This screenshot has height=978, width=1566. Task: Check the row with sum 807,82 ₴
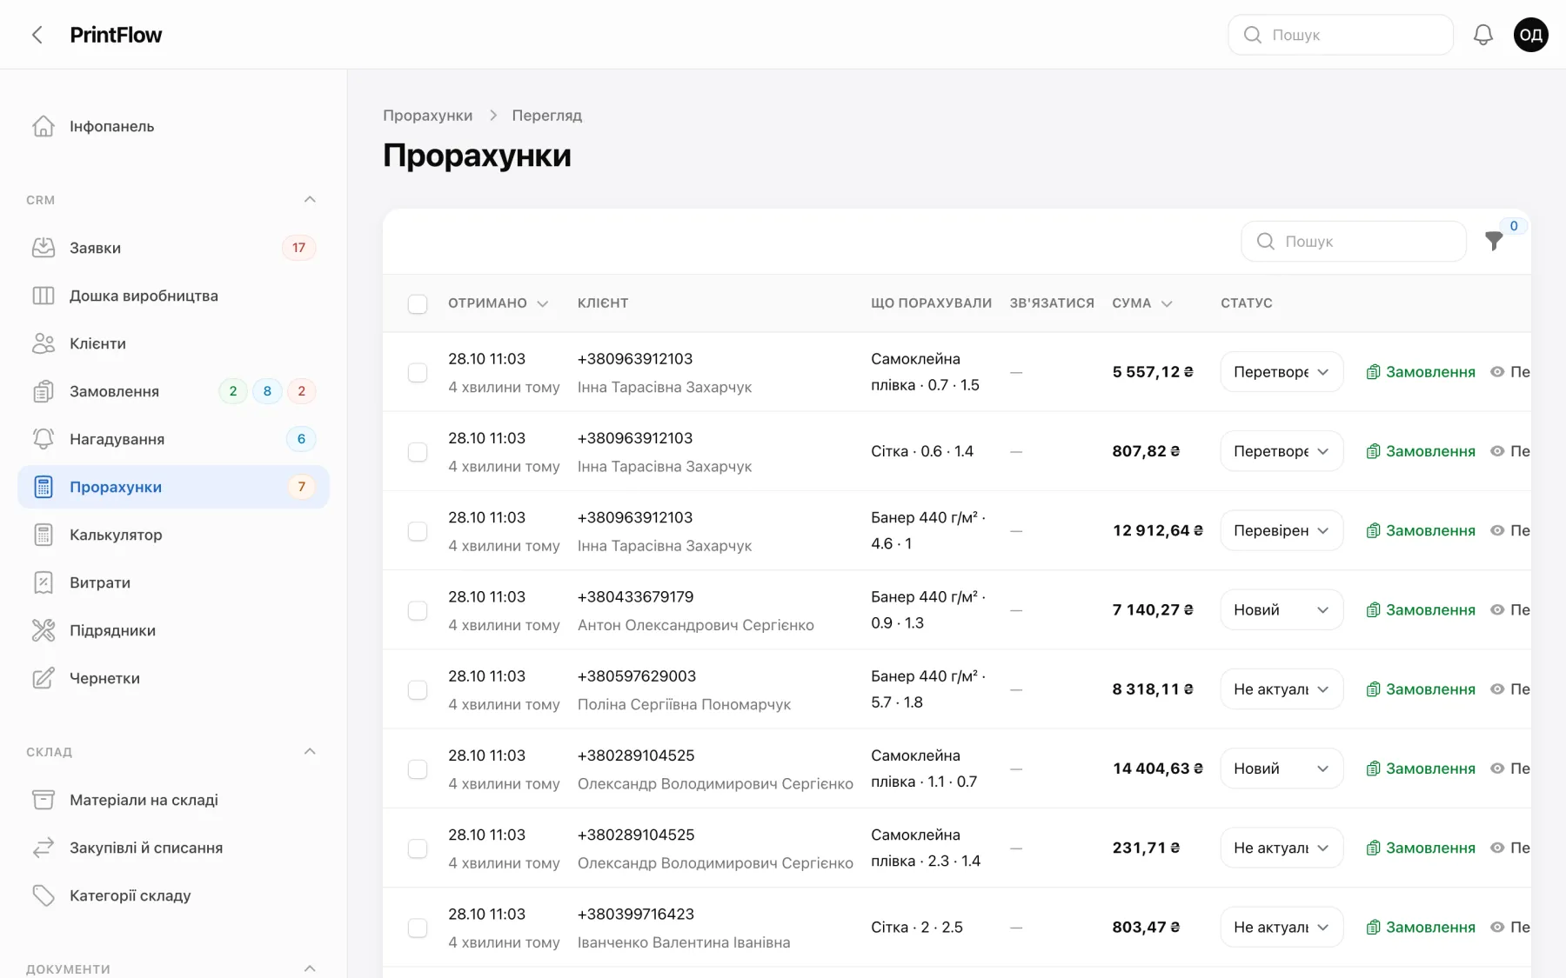point(418,451)
